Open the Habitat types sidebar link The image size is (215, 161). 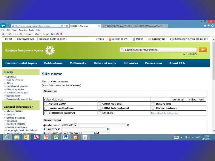(15, 80)
